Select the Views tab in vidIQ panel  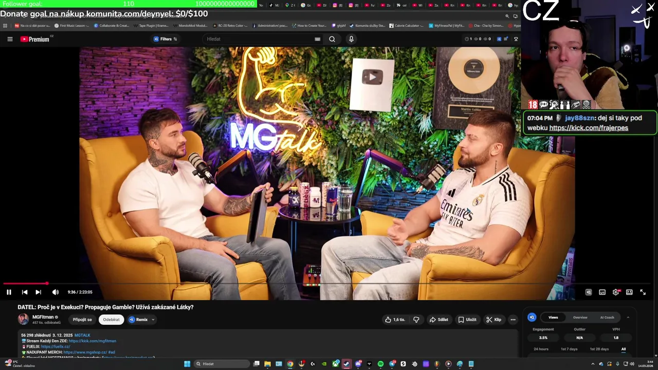pos(553,317)
